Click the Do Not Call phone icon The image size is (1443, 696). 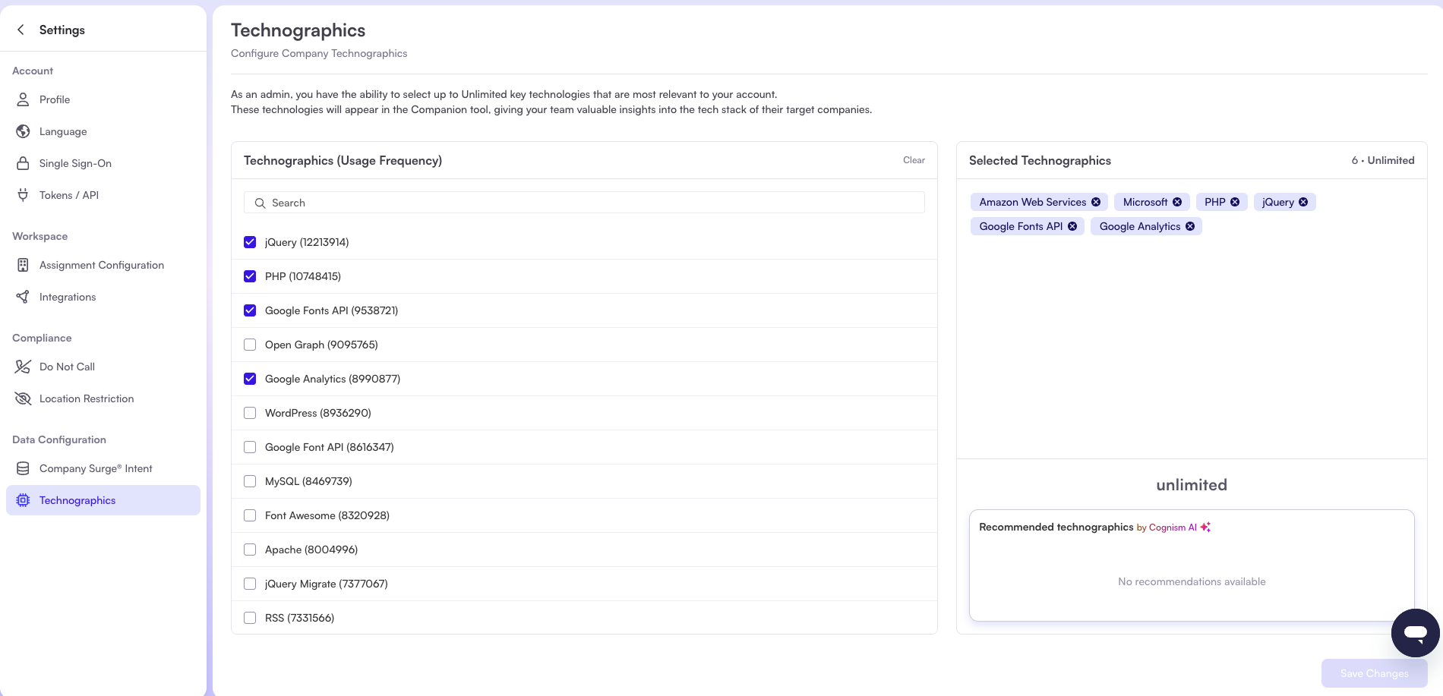pos(23,367)
